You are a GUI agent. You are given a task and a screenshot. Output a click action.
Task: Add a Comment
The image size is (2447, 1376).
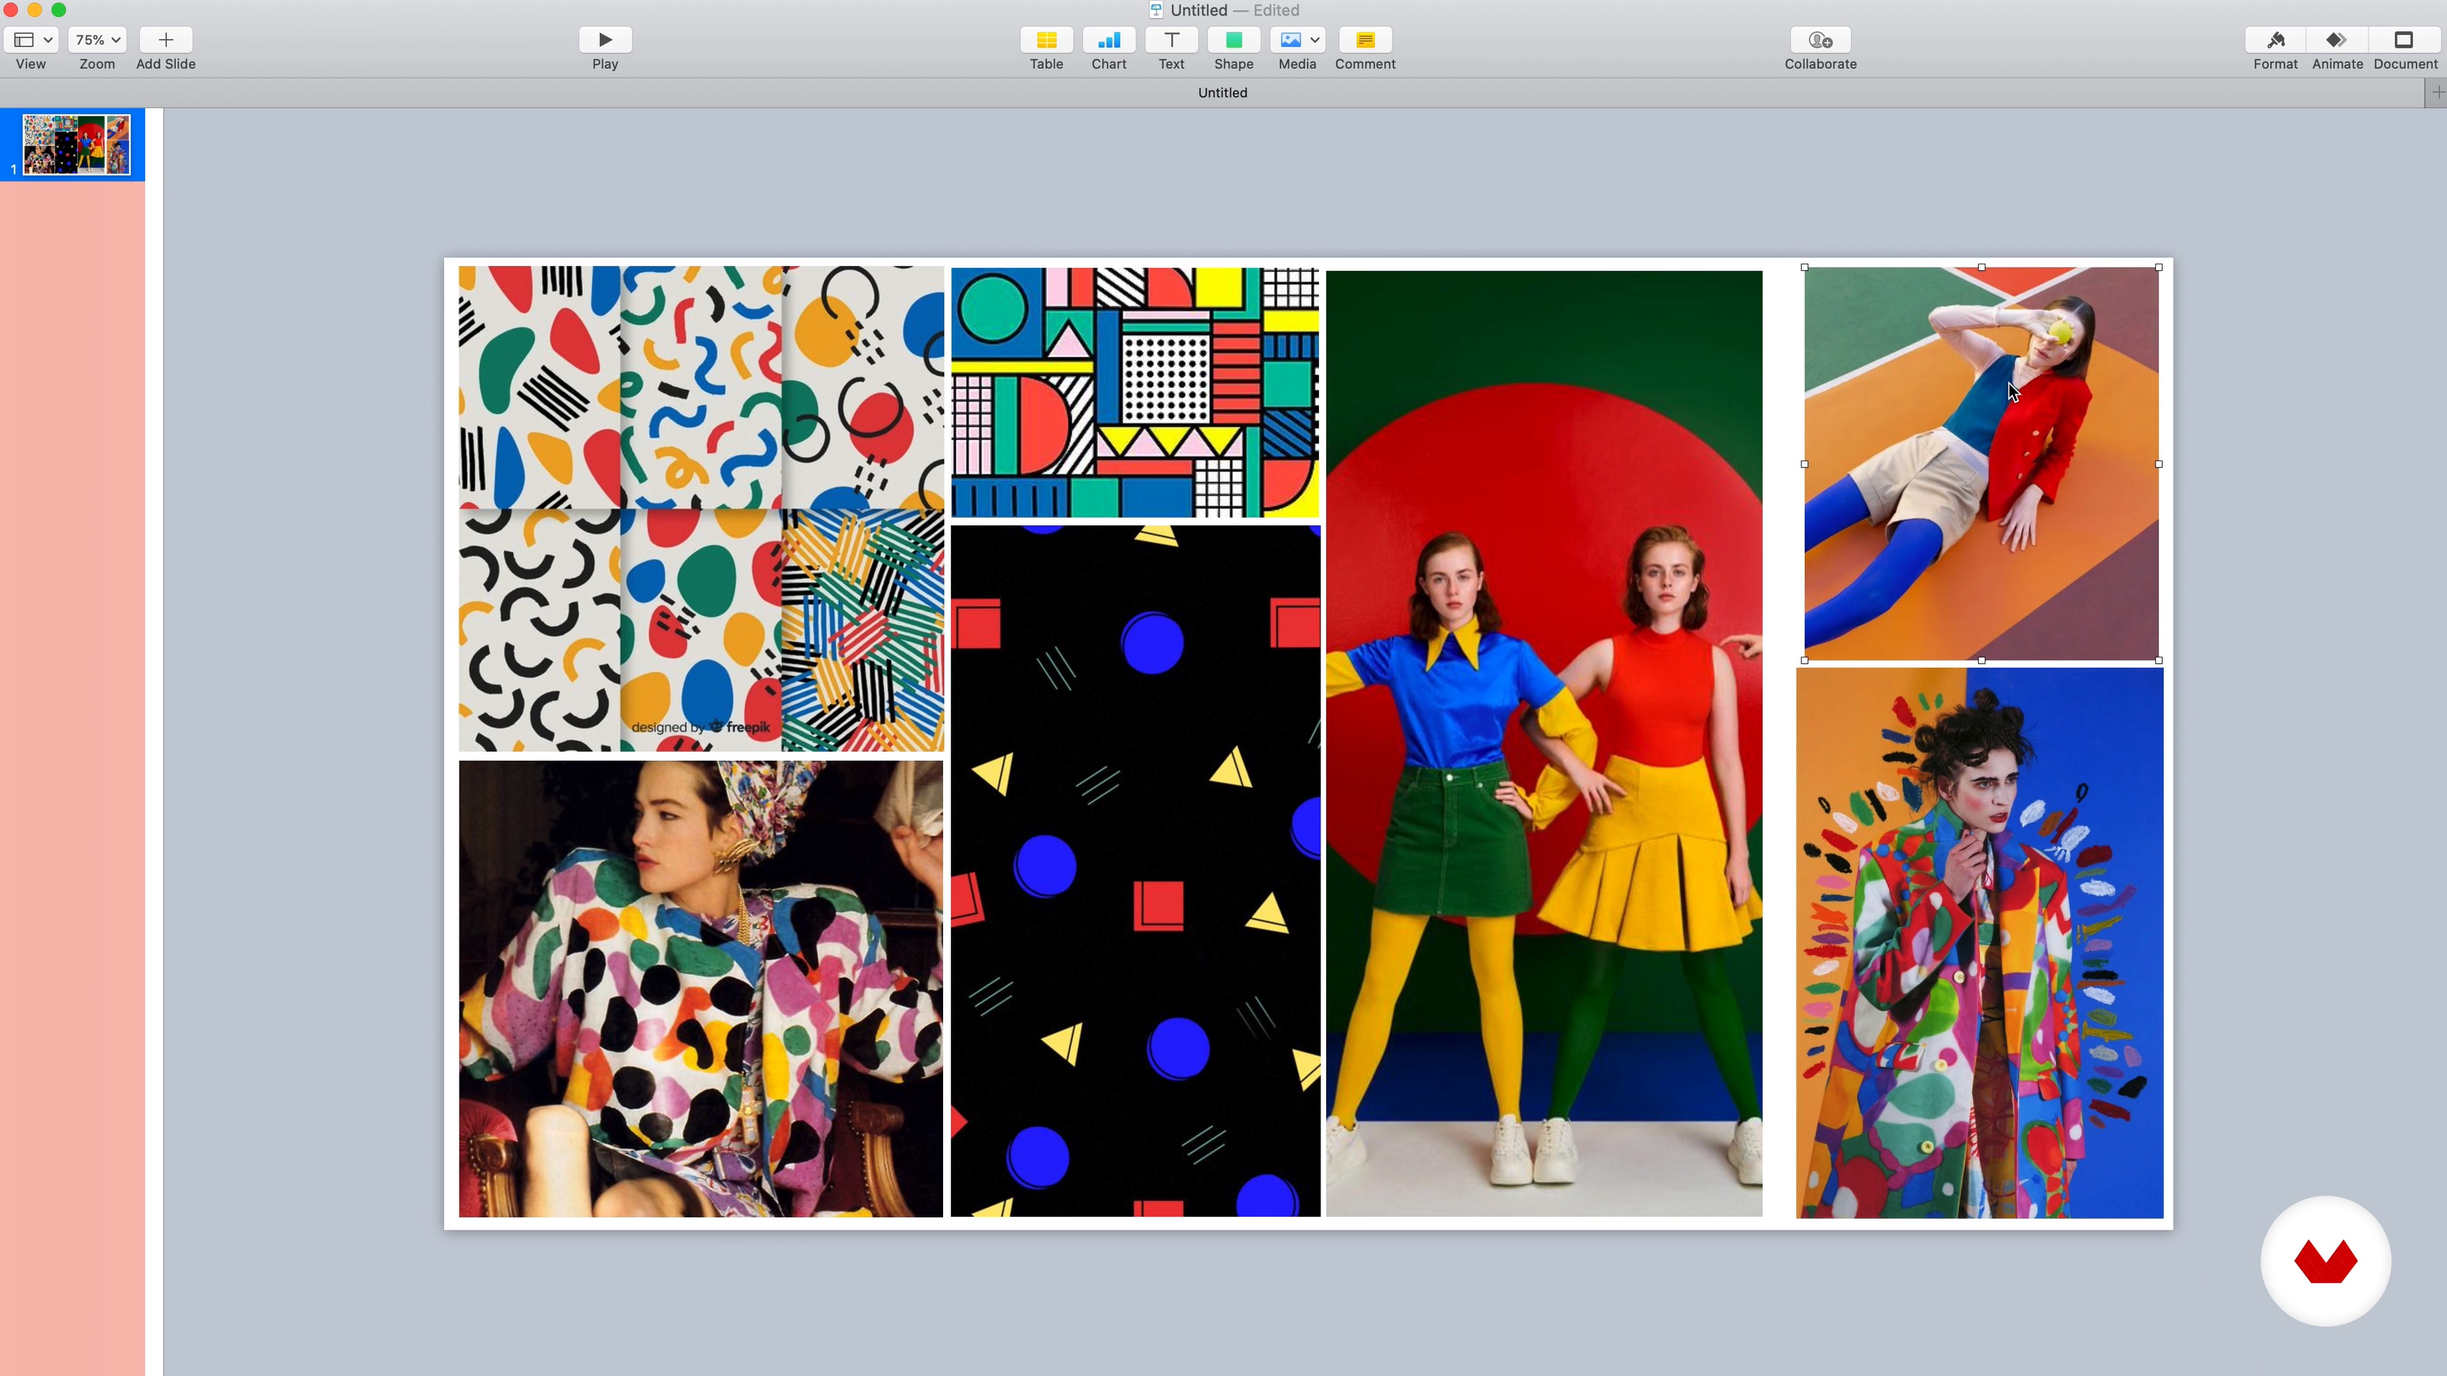pyautogui.click(x=1365, y=40)
